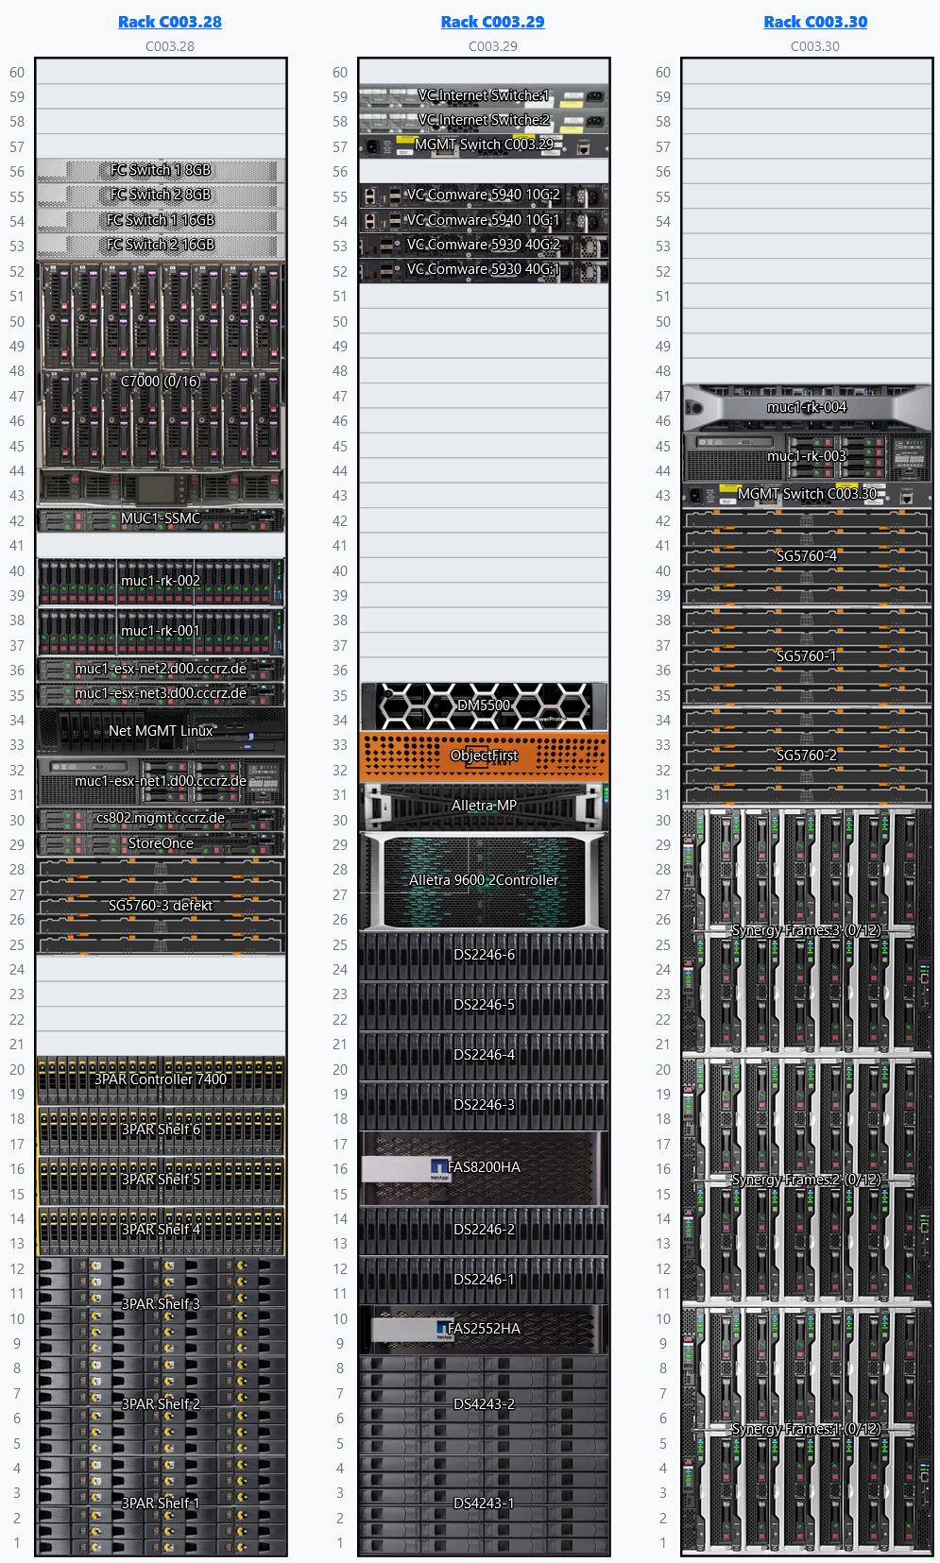Screen dimensions: 940x1563
Task: Select disk shelf DS2246-1
Action: pos(484,1281)
